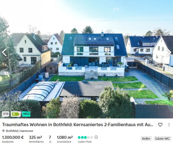This screenshot has height=146, width=173.
Task: Click the Bothfeld, Hannover location text
Action: pyautogui.click(x=20, y=131)
